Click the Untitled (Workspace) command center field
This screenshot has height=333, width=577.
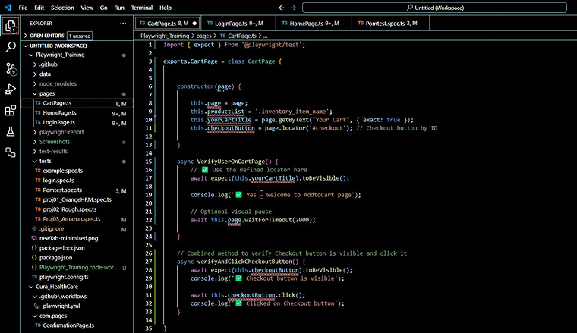(x=434, y=8)
